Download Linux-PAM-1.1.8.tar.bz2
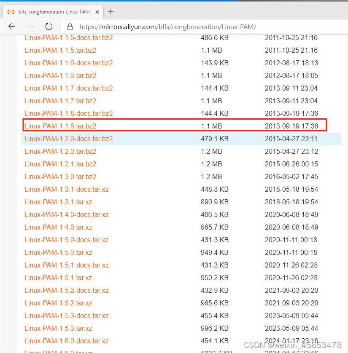348x353 pixels. click(x=60, y=126)
